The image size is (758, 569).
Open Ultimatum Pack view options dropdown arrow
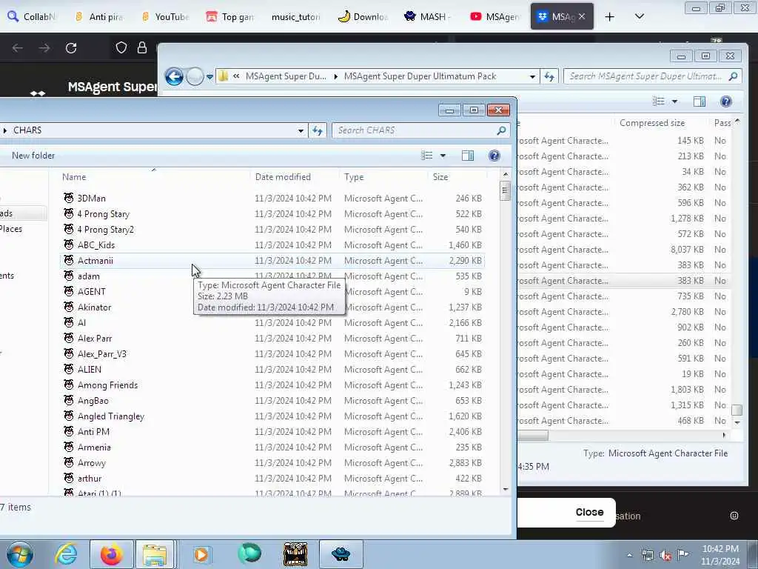674,101
